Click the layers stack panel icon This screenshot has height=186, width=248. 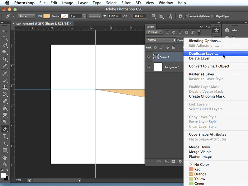tap(216, 30)
